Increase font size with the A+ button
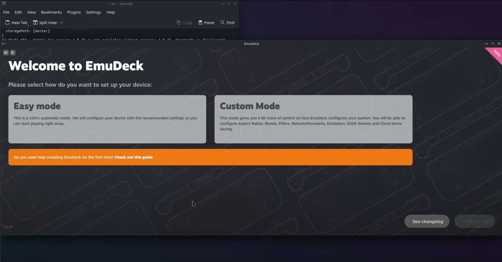This screenshot has width=502, height=262. point(6,53)
